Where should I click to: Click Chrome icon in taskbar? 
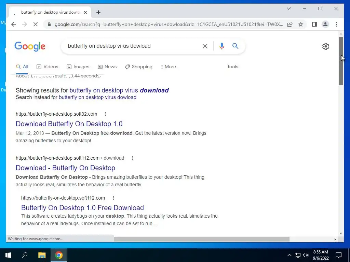pos(59,255)
